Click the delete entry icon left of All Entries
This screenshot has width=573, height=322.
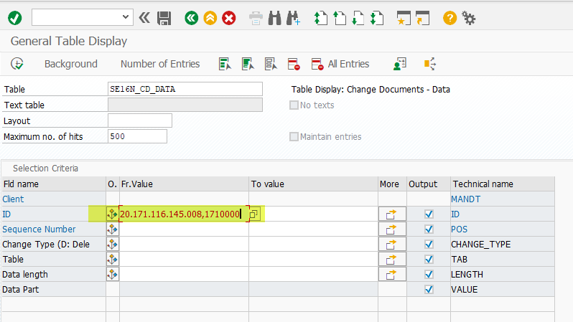pyautogui.click(x=294, y=64)
